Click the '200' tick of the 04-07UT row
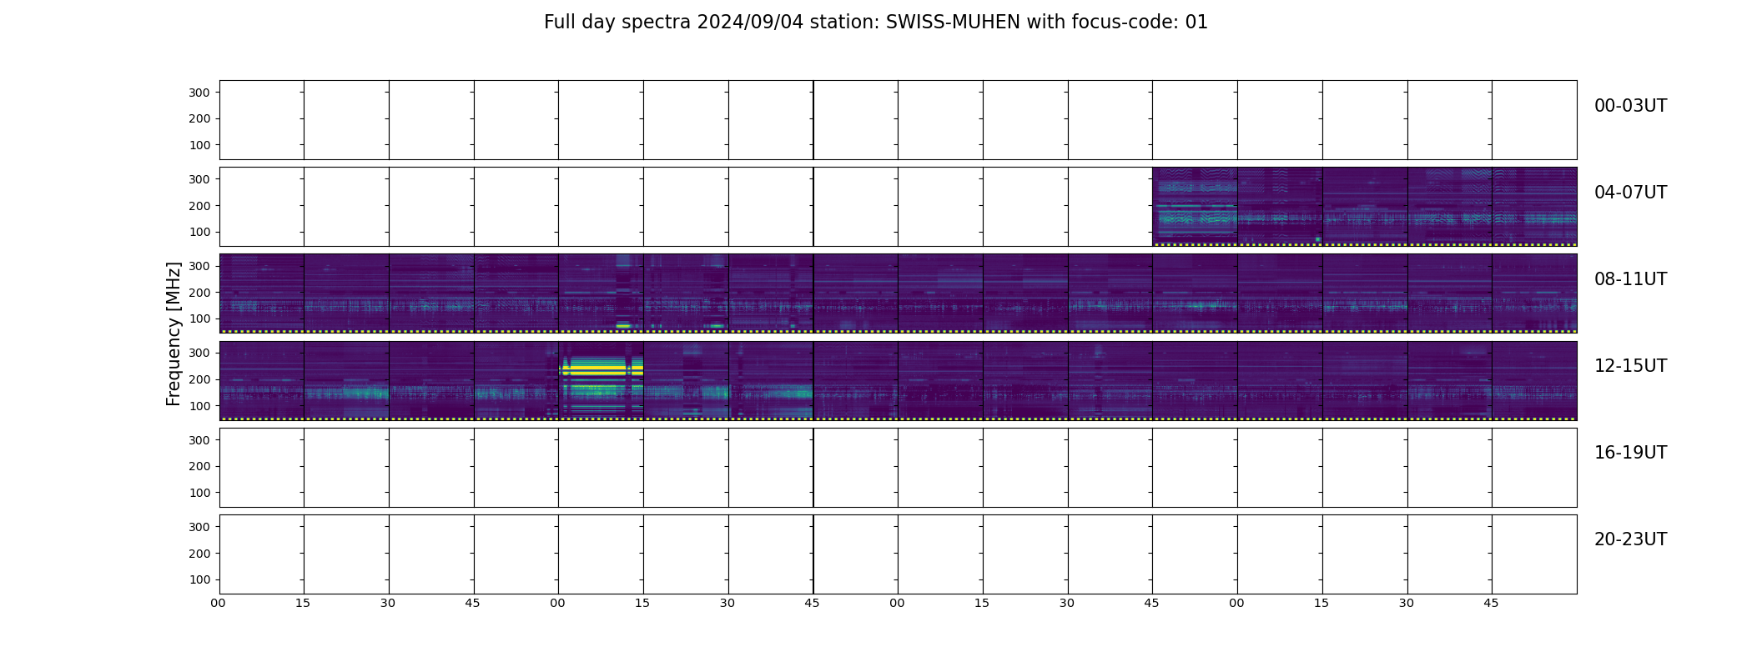1752x667 pixels. click(199, 206)
